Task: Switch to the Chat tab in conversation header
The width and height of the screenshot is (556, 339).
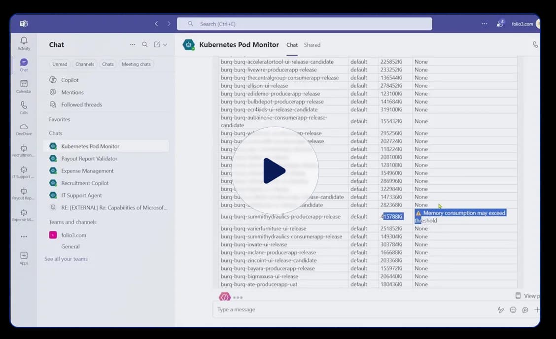Action: pos(292,45)
